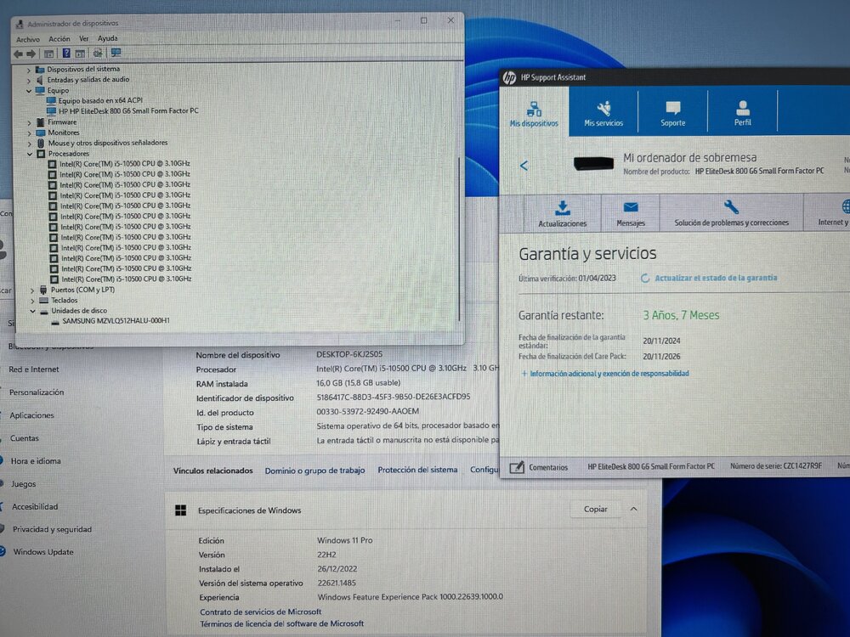The width and height of the screenshot is (850, 637).
Task: Expand Entradas y salidas de audio node
Action: point(29,80)
